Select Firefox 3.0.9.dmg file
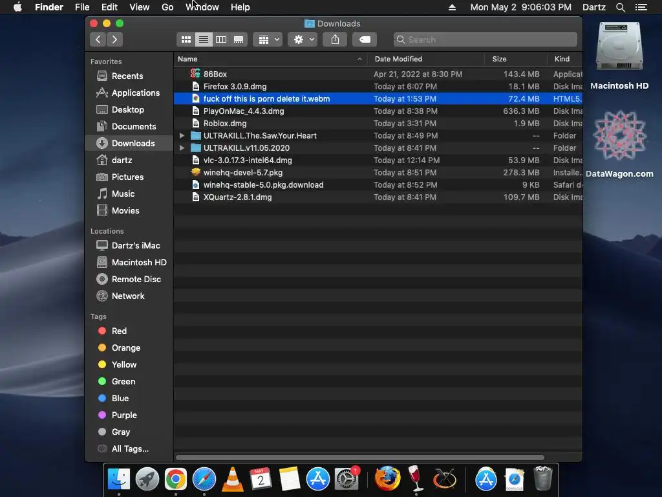662x497 pixels. pos(378,86)
